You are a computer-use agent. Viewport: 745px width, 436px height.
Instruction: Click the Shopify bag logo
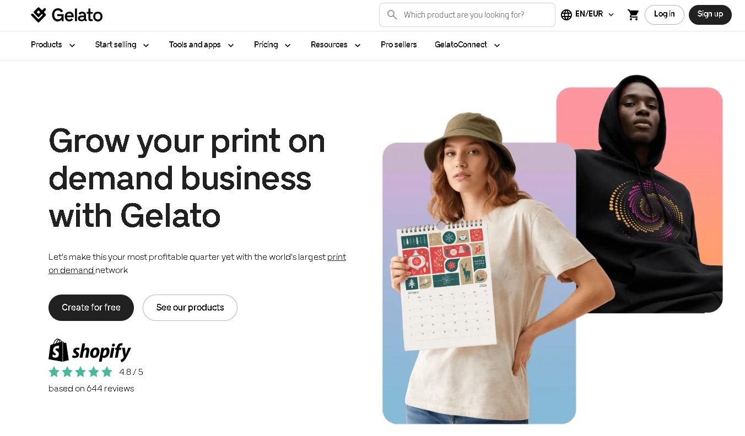(58, 351)
